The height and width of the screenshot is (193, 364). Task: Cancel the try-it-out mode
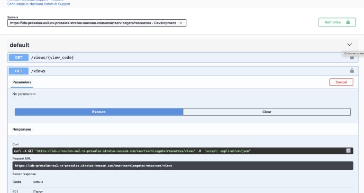[341, 82]
